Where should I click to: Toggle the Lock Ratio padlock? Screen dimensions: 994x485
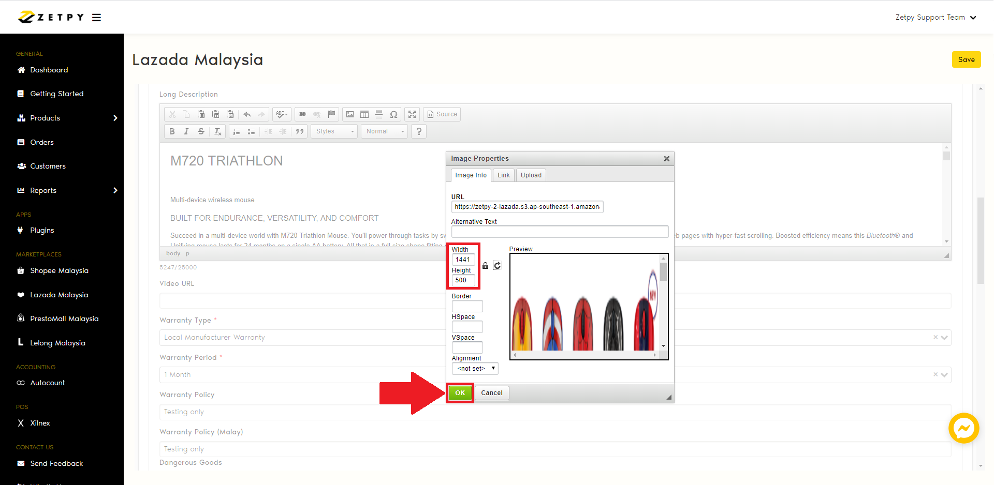tap(485, 266)
